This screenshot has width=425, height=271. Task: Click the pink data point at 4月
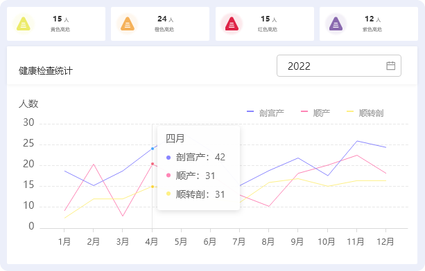153,164
